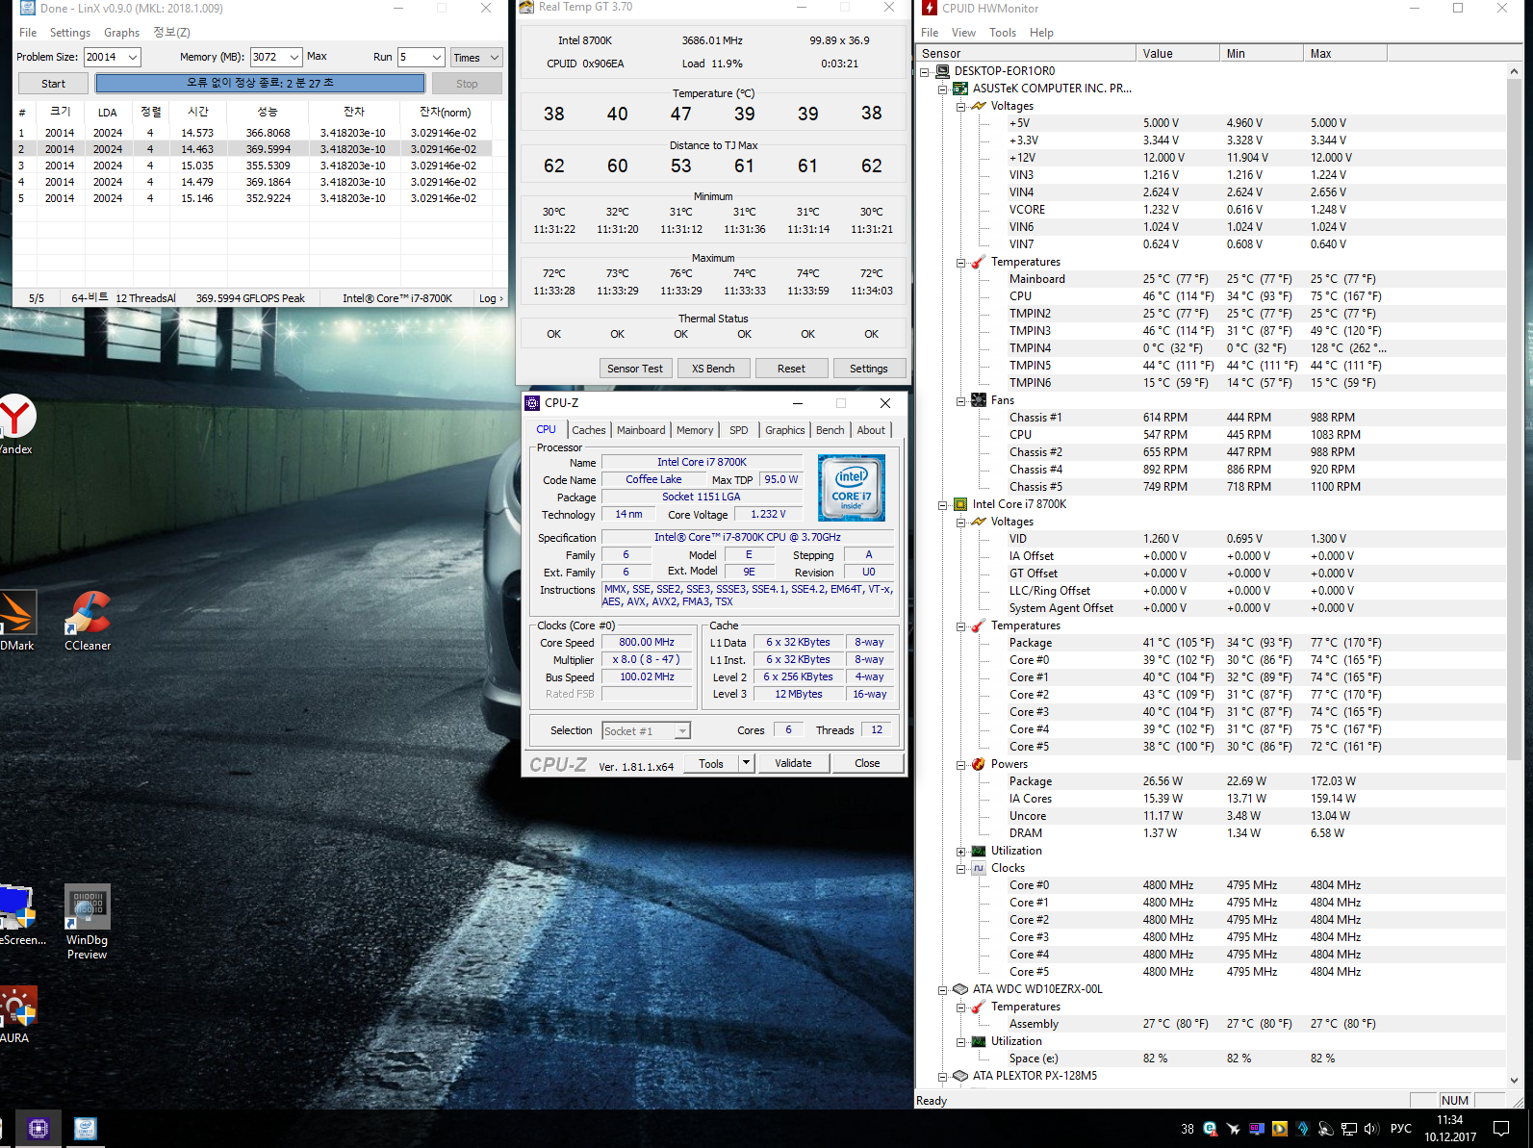
Task: Open the Problem Size dropdown in LinX
Action: coord(133,58)
